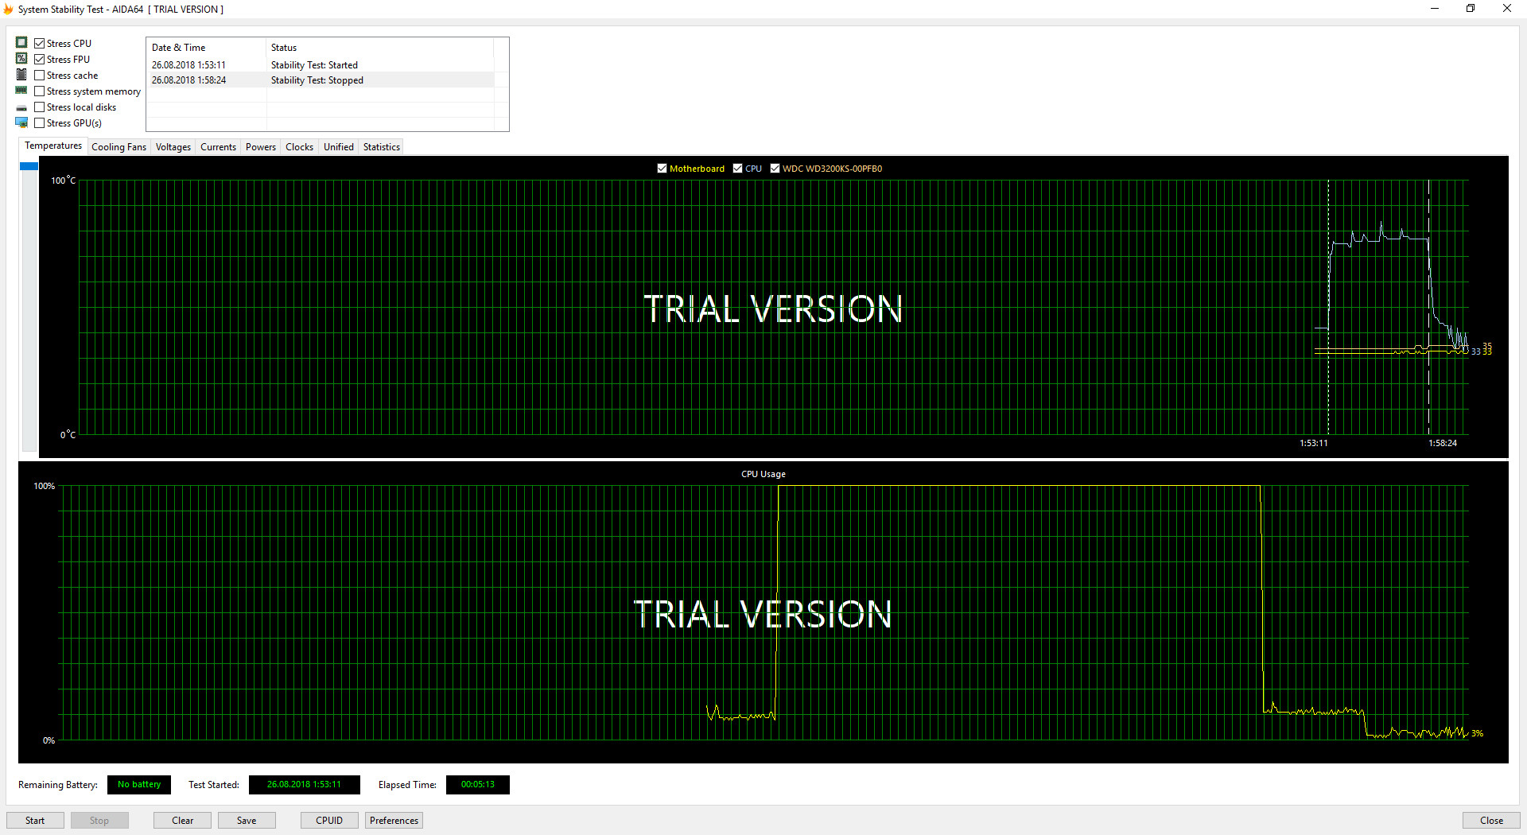Click the Stop button

[x=99, y=821]
